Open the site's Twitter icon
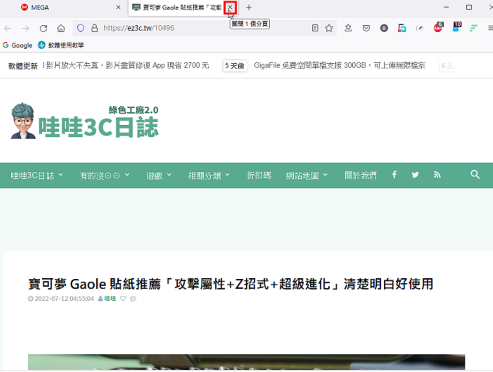Screen dimensions: 493x372 pos(415,175)
